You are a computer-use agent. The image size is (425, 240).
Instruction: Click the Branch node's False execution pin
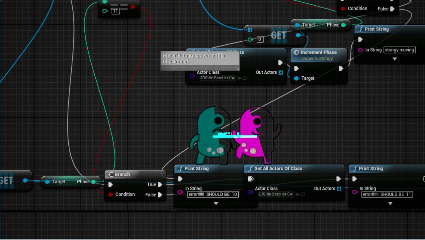coord(160,195)
